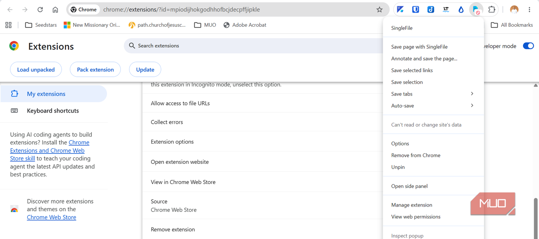Open the Bitwarden shield extension icon
The image size is (539, 239).
(416, 10)
